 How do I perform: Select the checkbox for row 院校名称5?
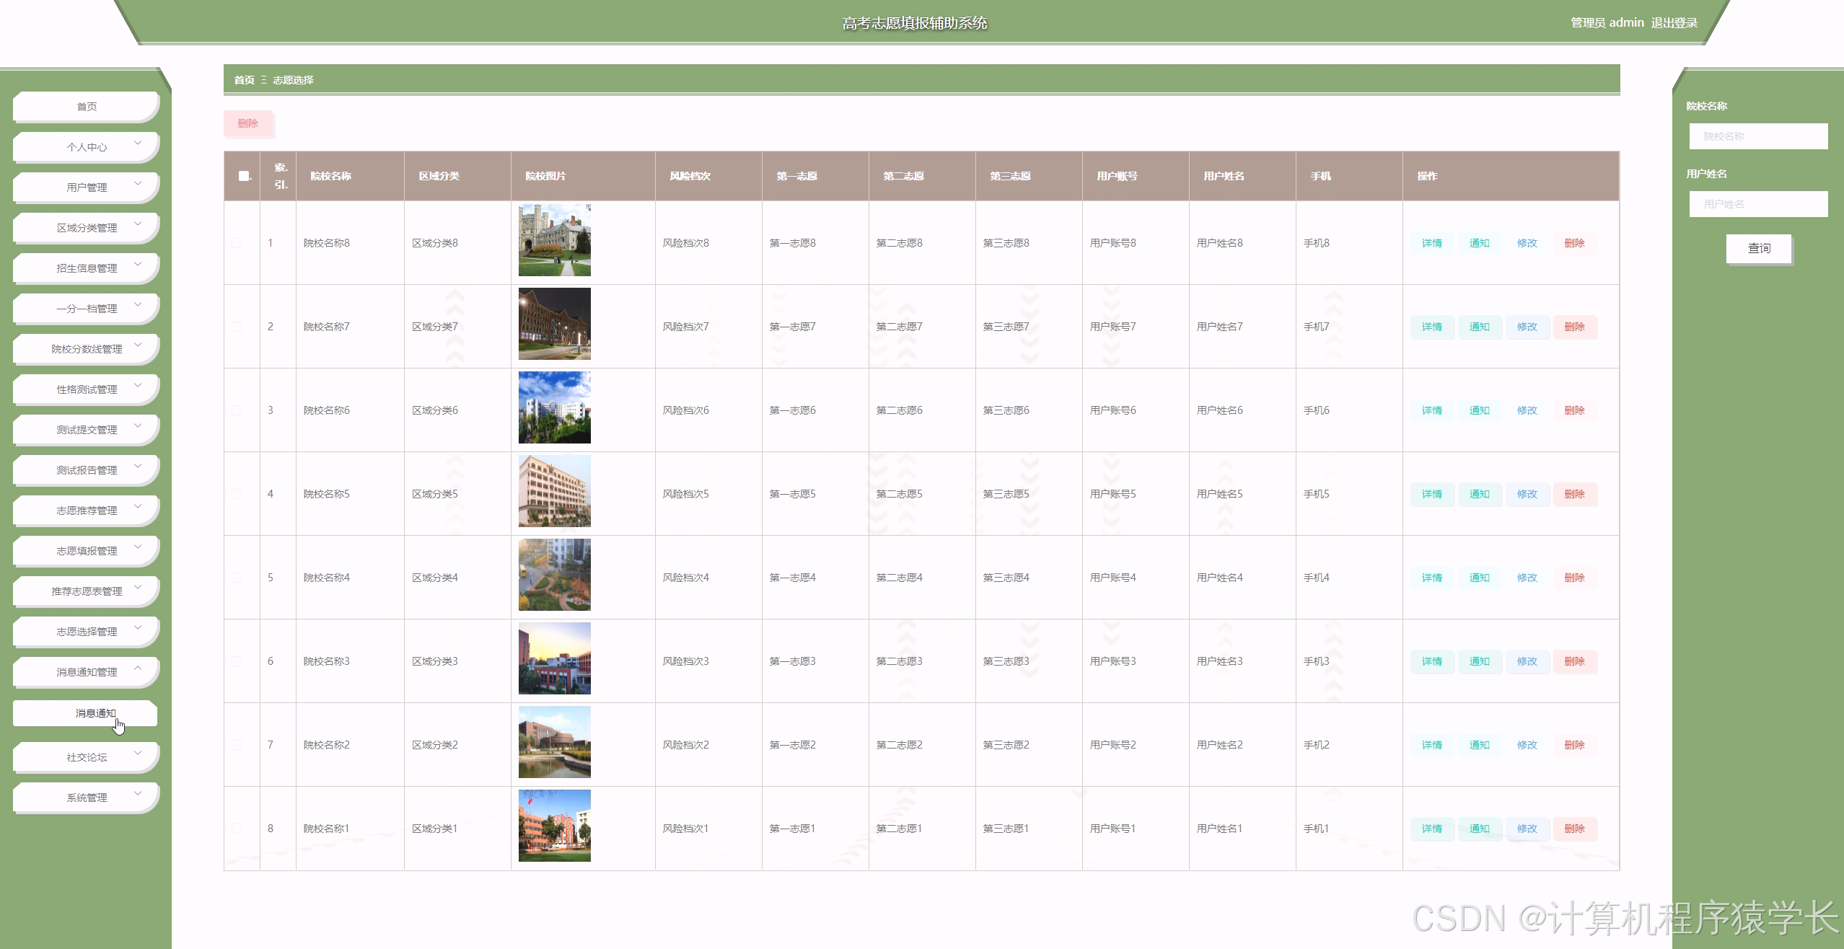pos(237,494)
